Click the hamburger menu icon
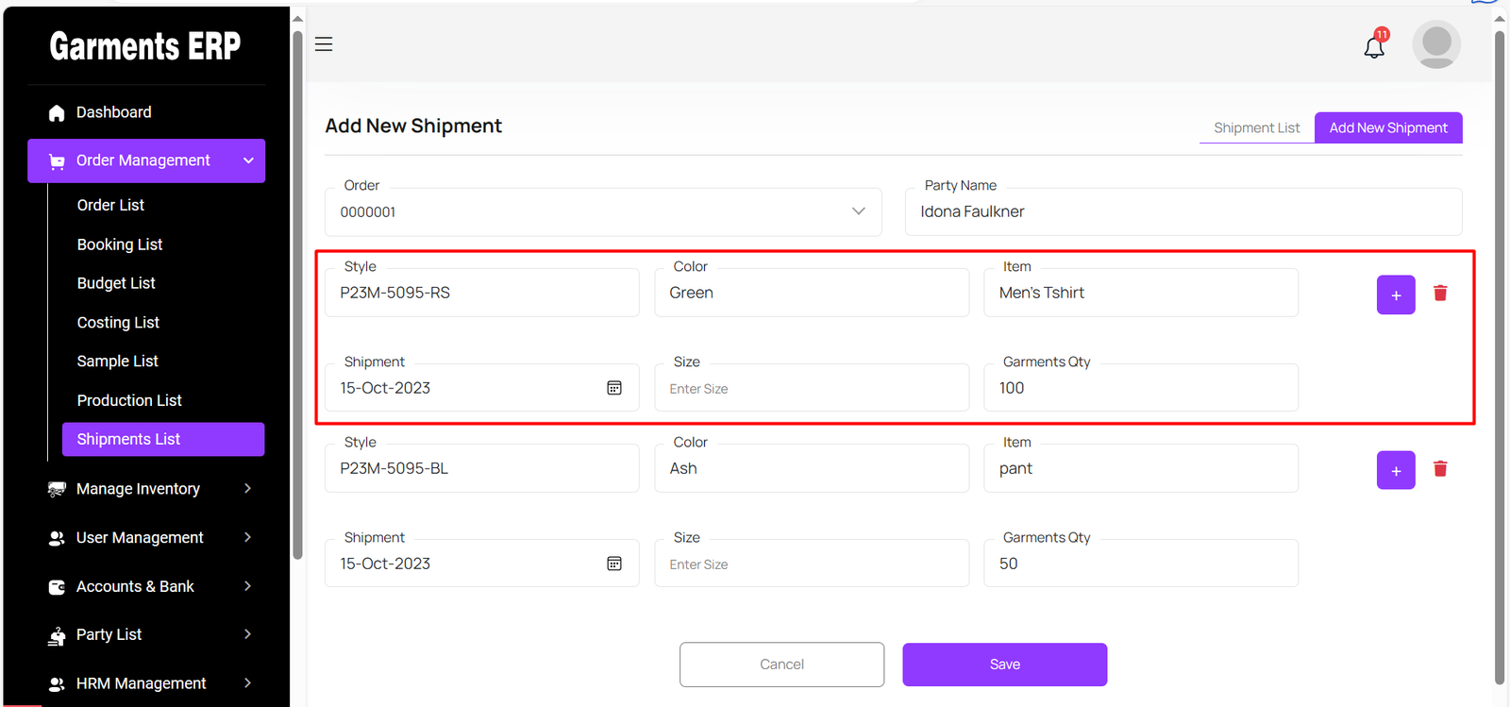 click(324, 44)
